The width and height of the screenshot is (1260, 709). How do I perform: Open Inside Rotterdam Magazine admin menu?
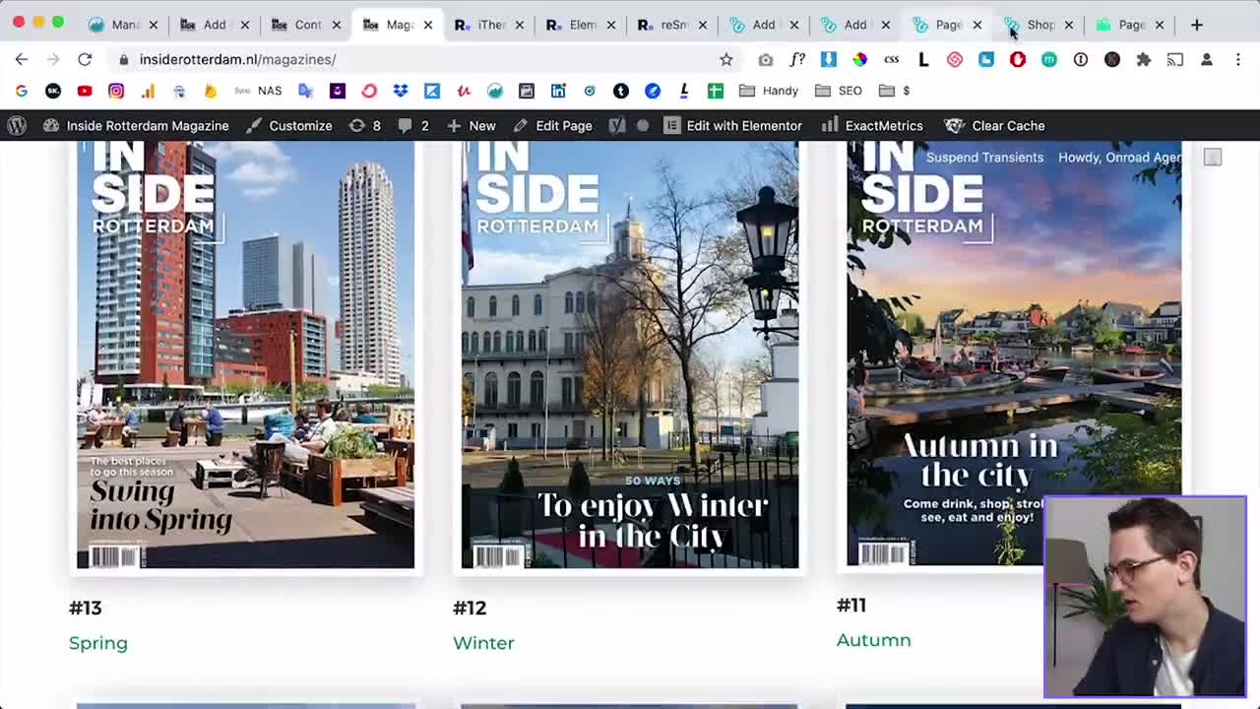pos(136,125)
